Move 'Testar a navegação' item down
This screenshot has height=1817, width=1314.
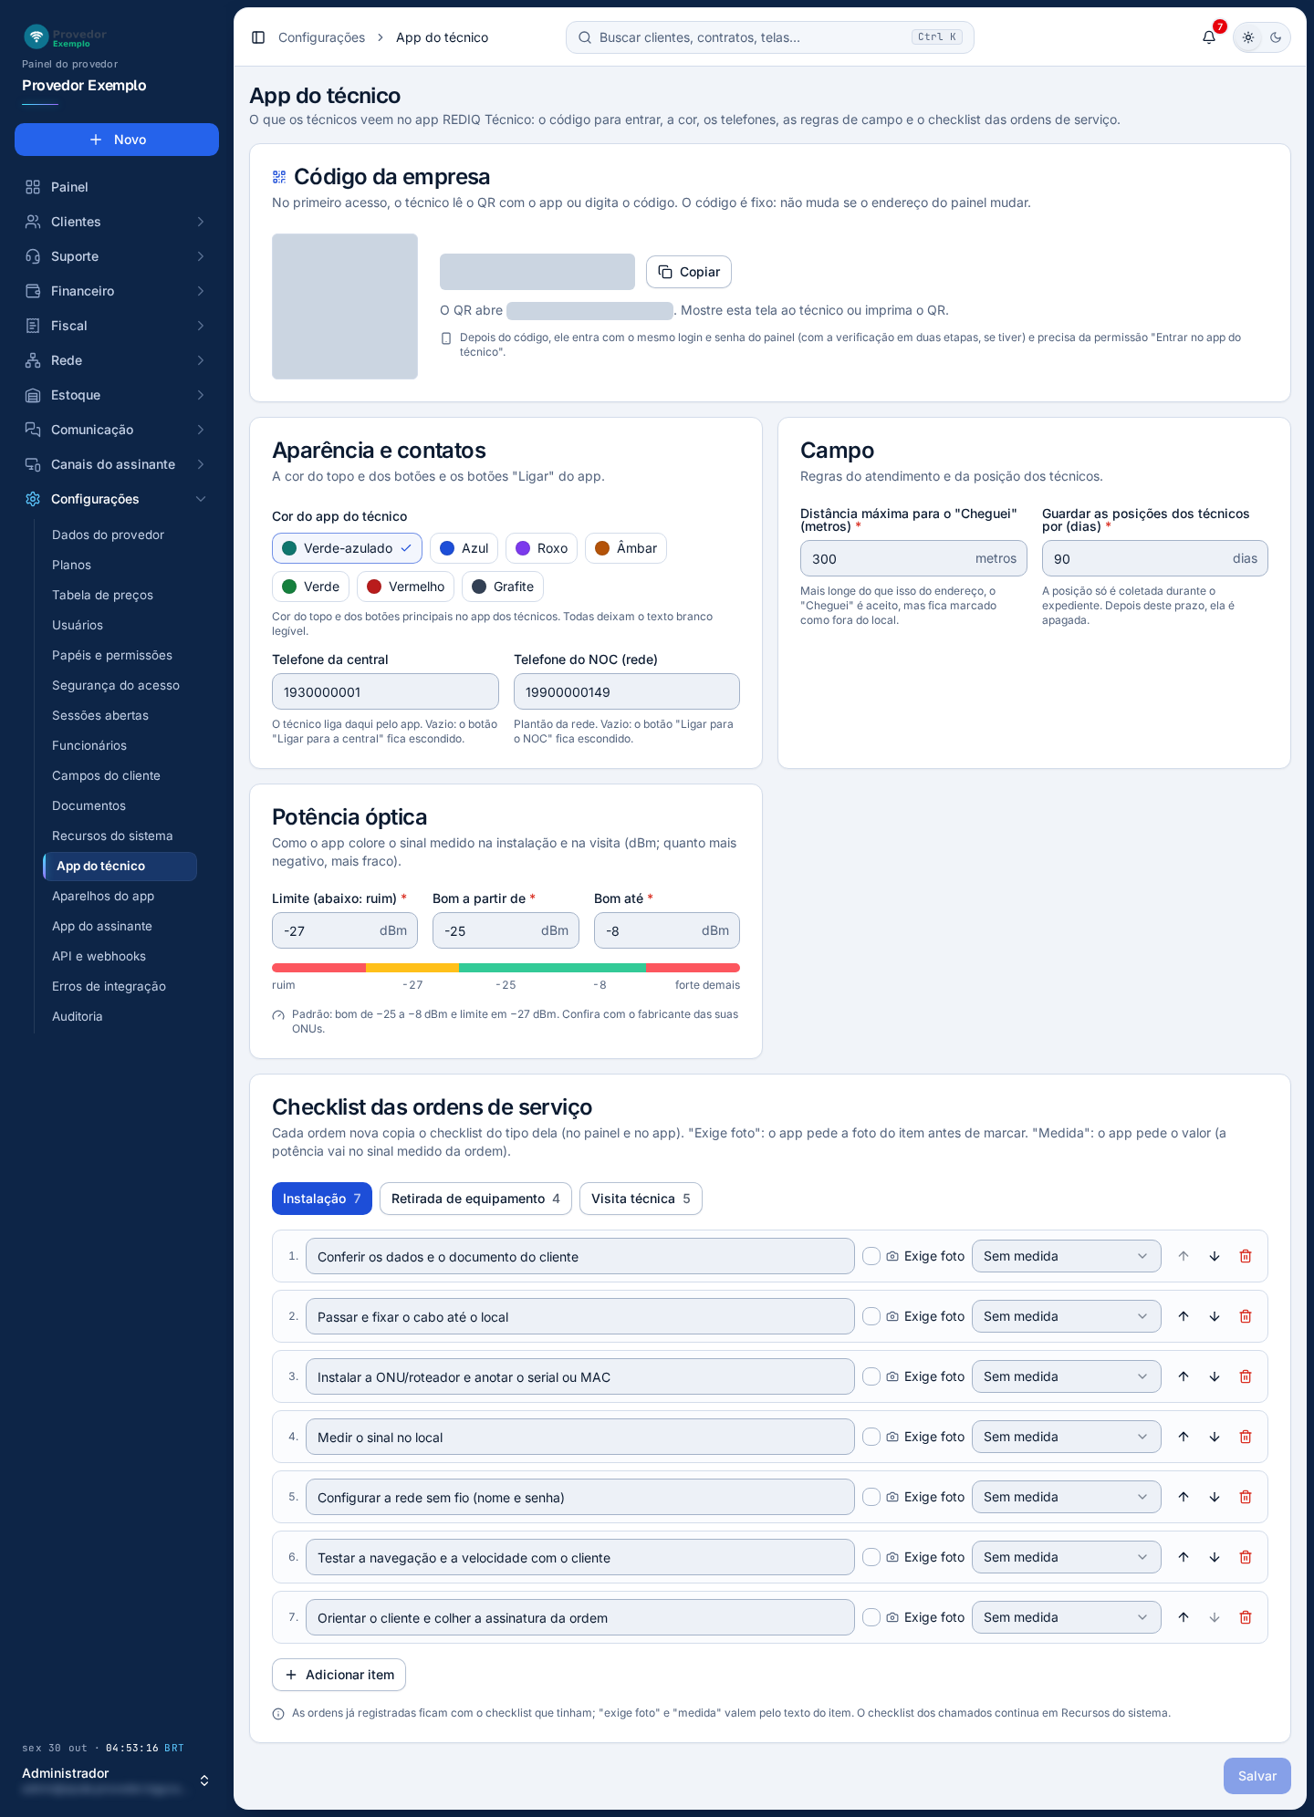pos(1215,1557)
